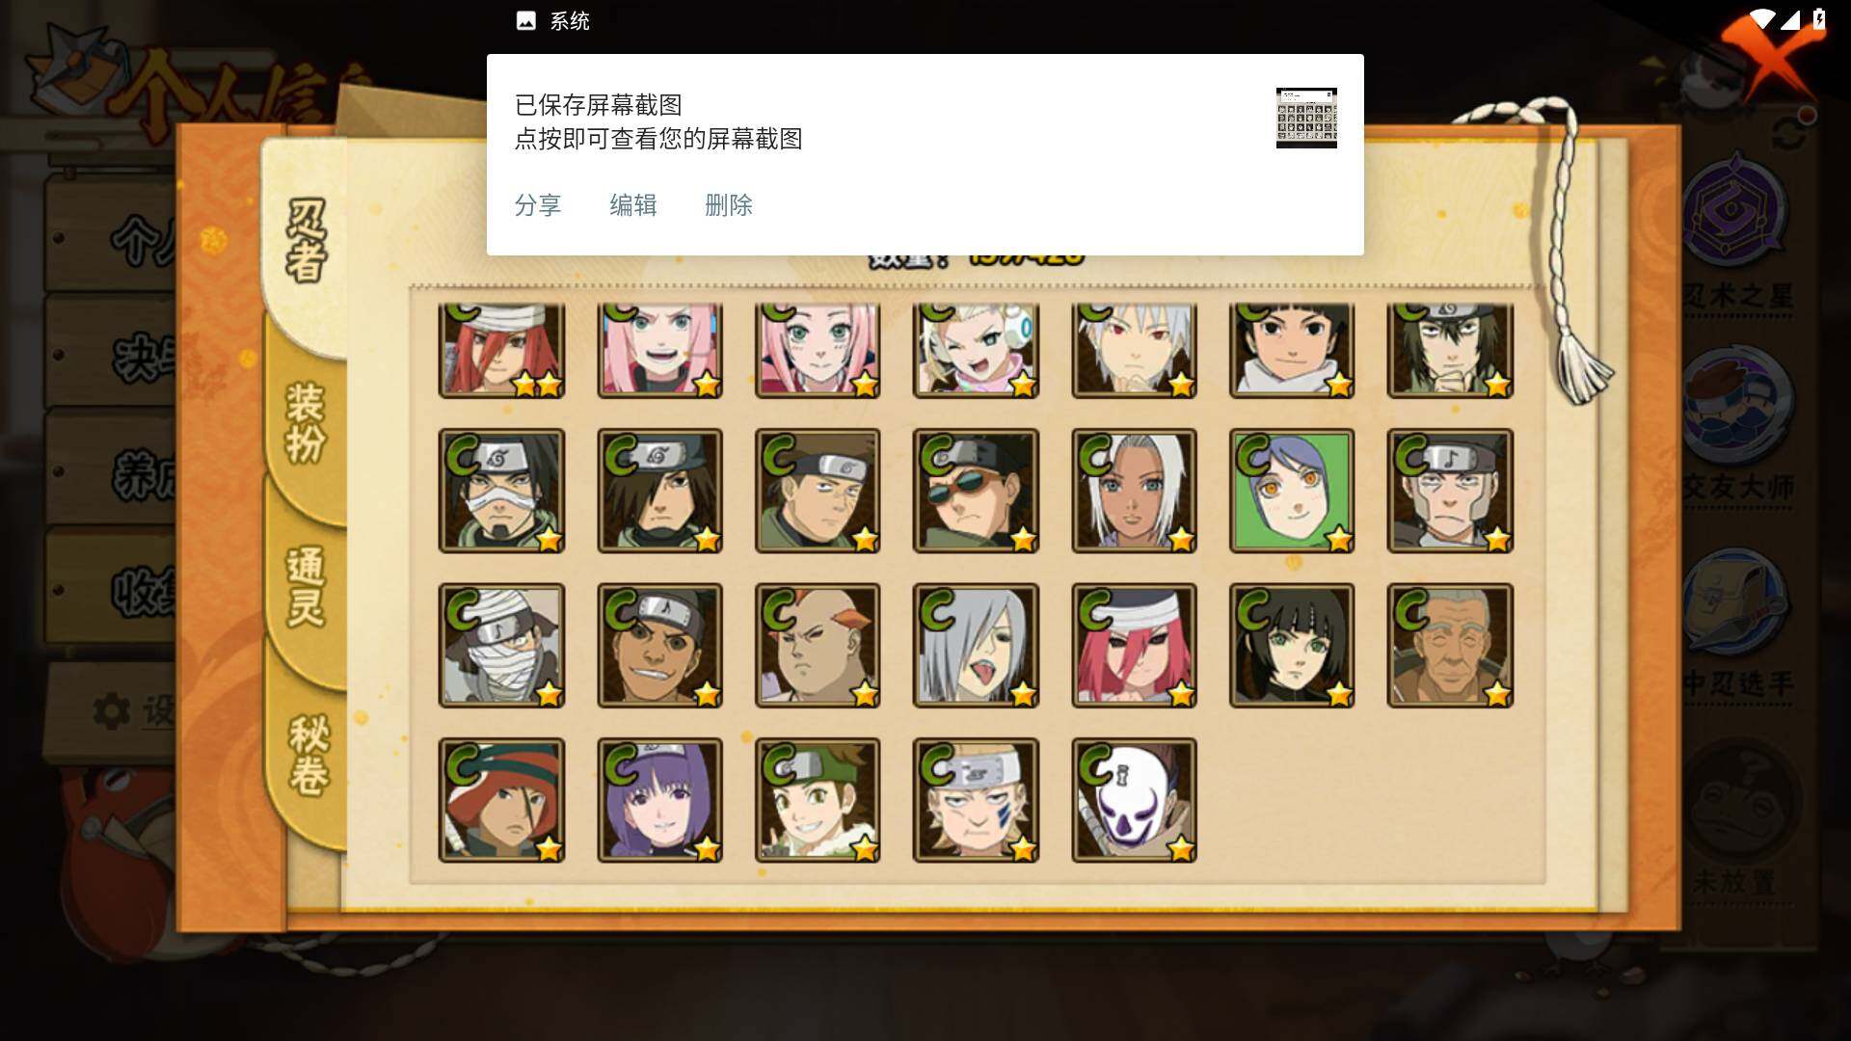Switch to the 通灵 side tab
The height and width of the screenshot is (1041, 1851).
click(306, 586)
